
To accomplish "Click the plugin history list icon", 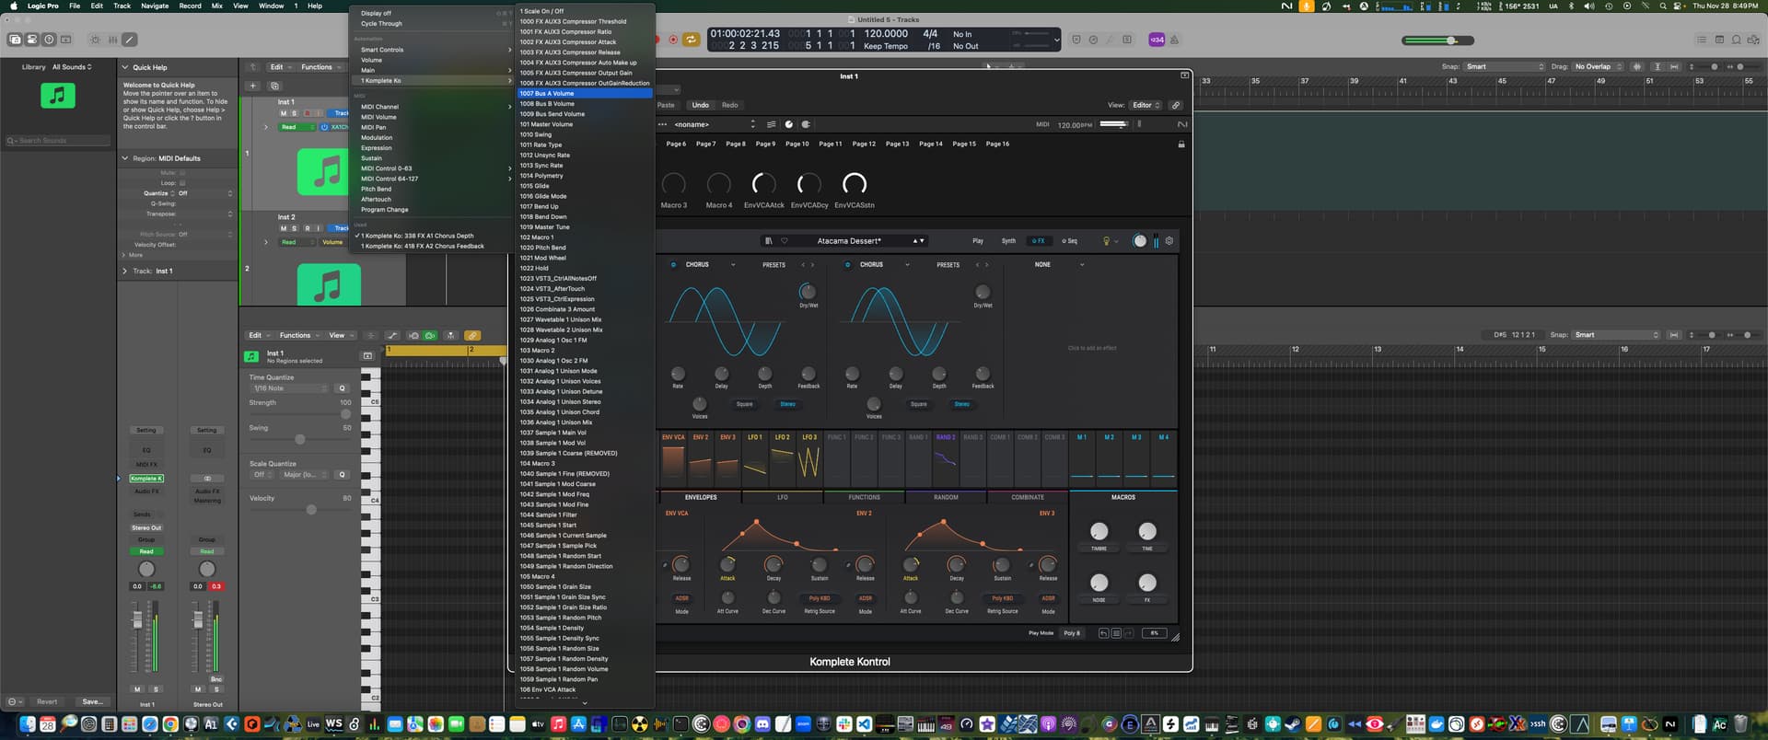I will coord(1116,633).
